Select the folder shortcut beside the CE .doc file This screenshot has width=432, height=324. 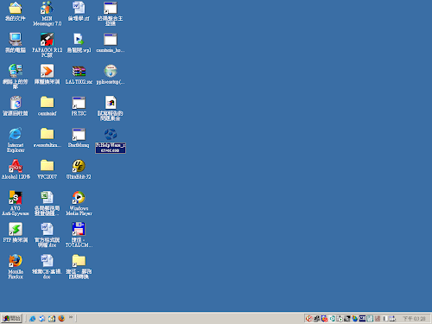click(79, 261)
